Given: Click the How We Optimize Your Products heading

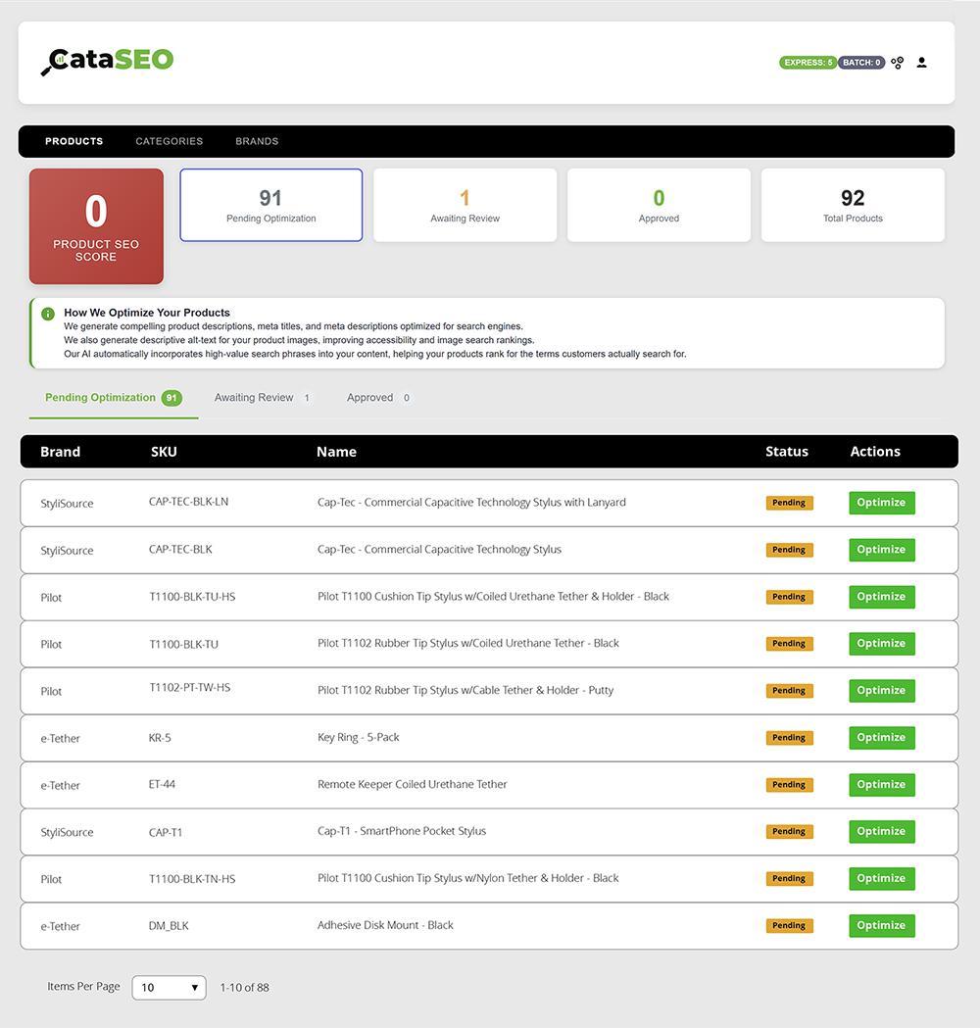Looking at the screenshot, I should (x=147, y=313).
